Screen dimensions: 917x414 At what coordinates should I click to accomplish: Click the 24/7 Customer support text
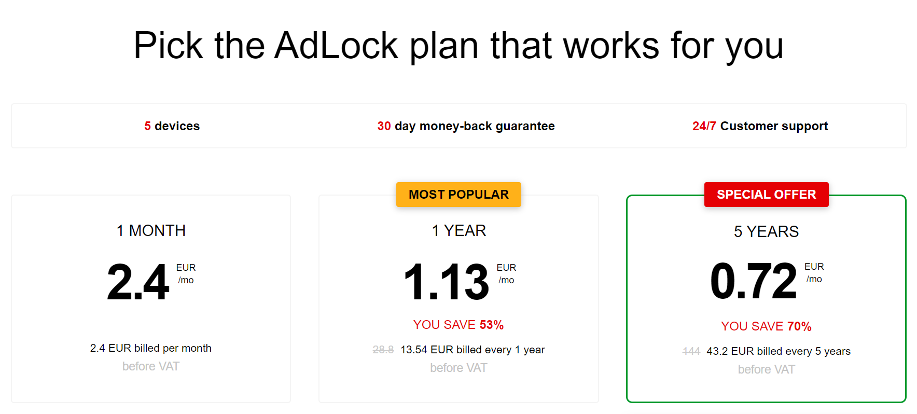point(760,126)
